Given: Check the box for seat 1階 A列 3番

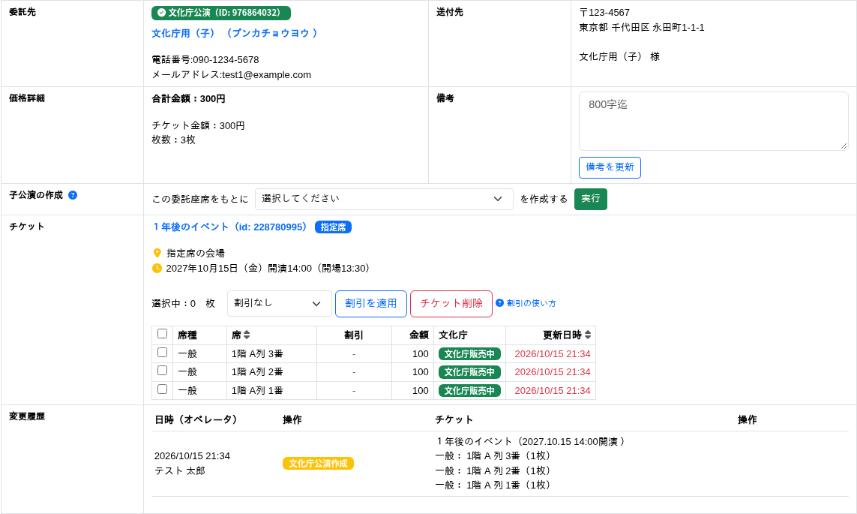Looking at the screenshot, I should tap(162, 352).
